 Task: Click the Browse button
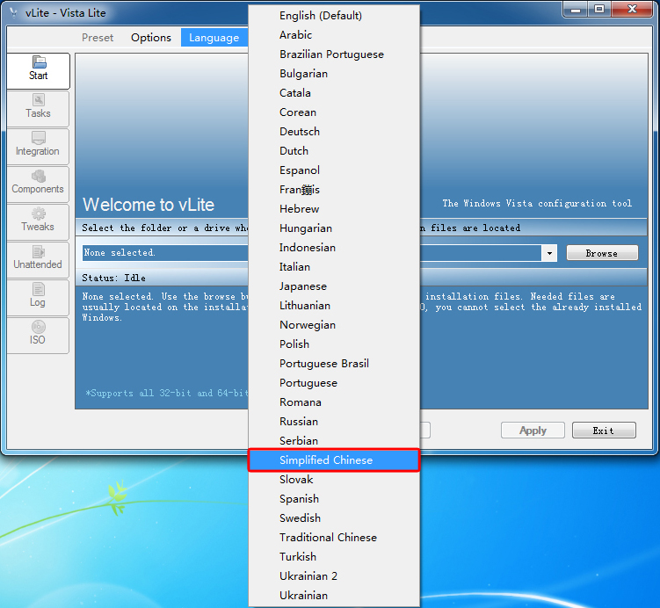coord(602,253)
